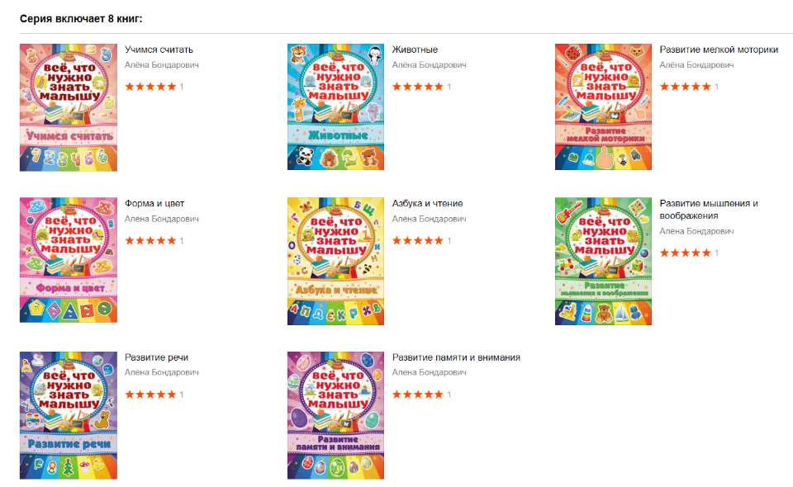Open the Развитие памяти и внимания cover
The image size is (793, 487).
pos(336,415)
